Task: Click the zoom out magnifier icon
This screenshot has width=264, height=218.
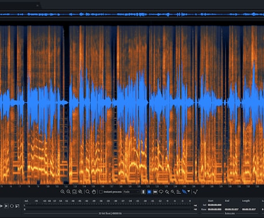Action: coord(68,192)
